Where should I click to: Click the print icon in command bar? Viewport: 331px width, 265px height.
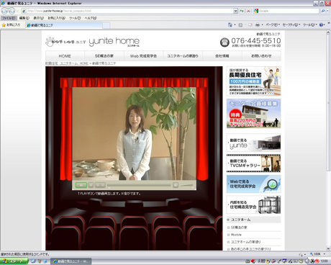tap(258, 24)
